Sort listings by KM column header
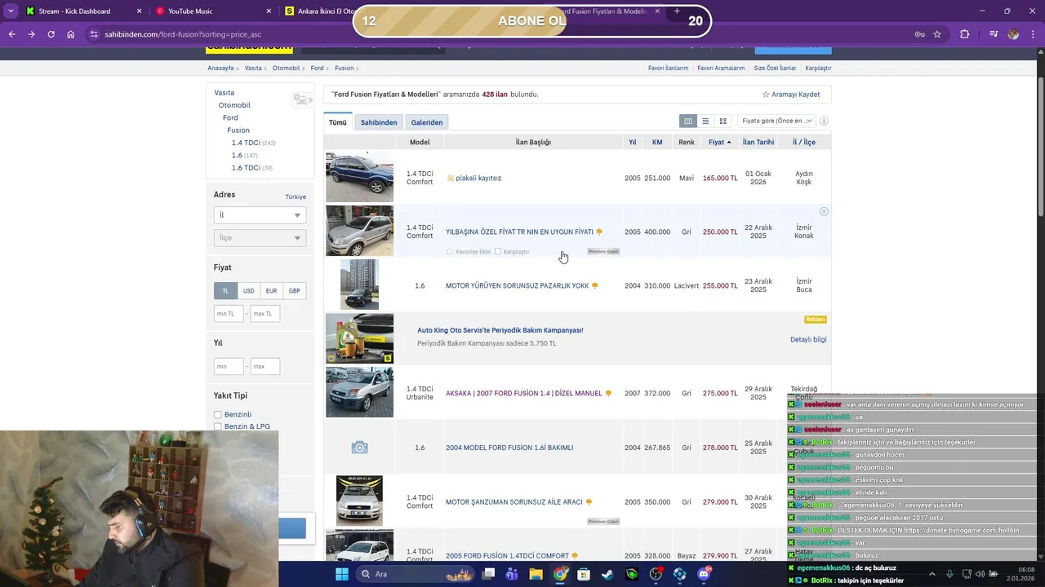The image size is (1045, 587). coord(657,142)
